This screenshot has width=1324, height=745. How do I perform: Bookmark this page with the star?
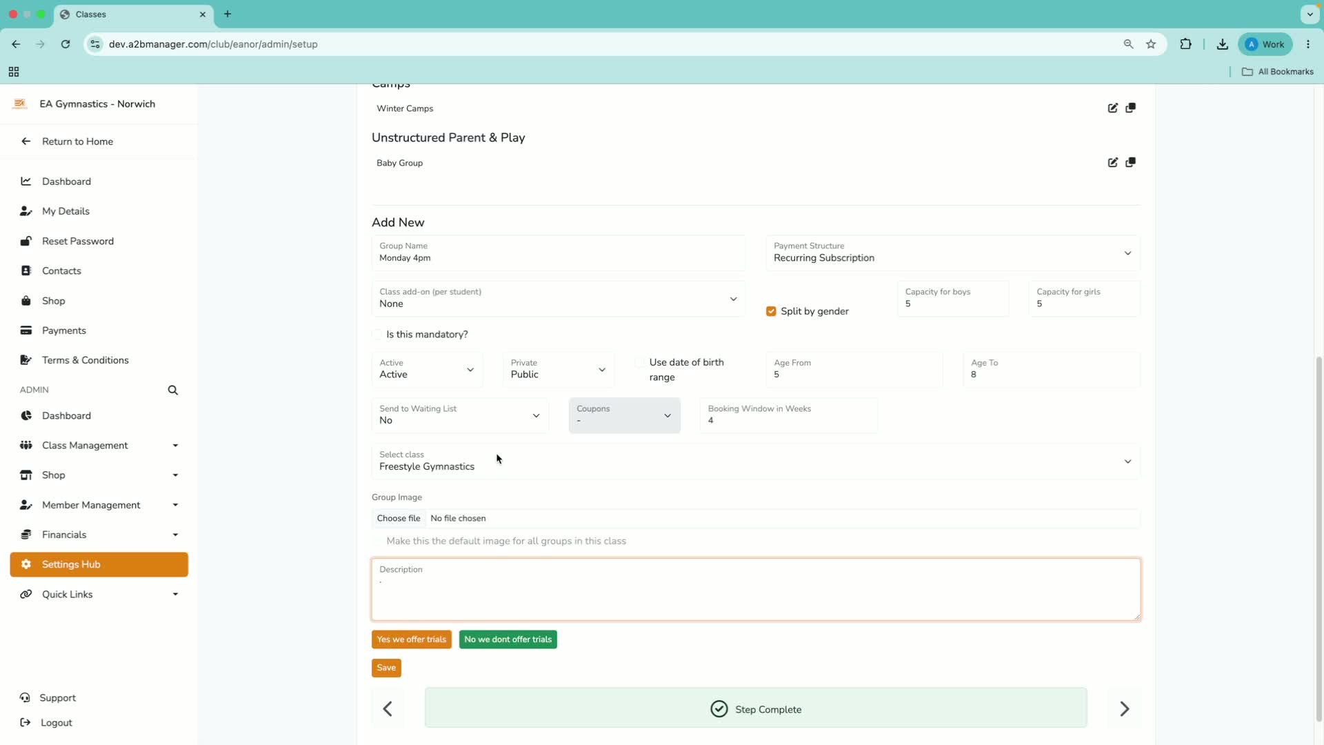coord(1151,44)
